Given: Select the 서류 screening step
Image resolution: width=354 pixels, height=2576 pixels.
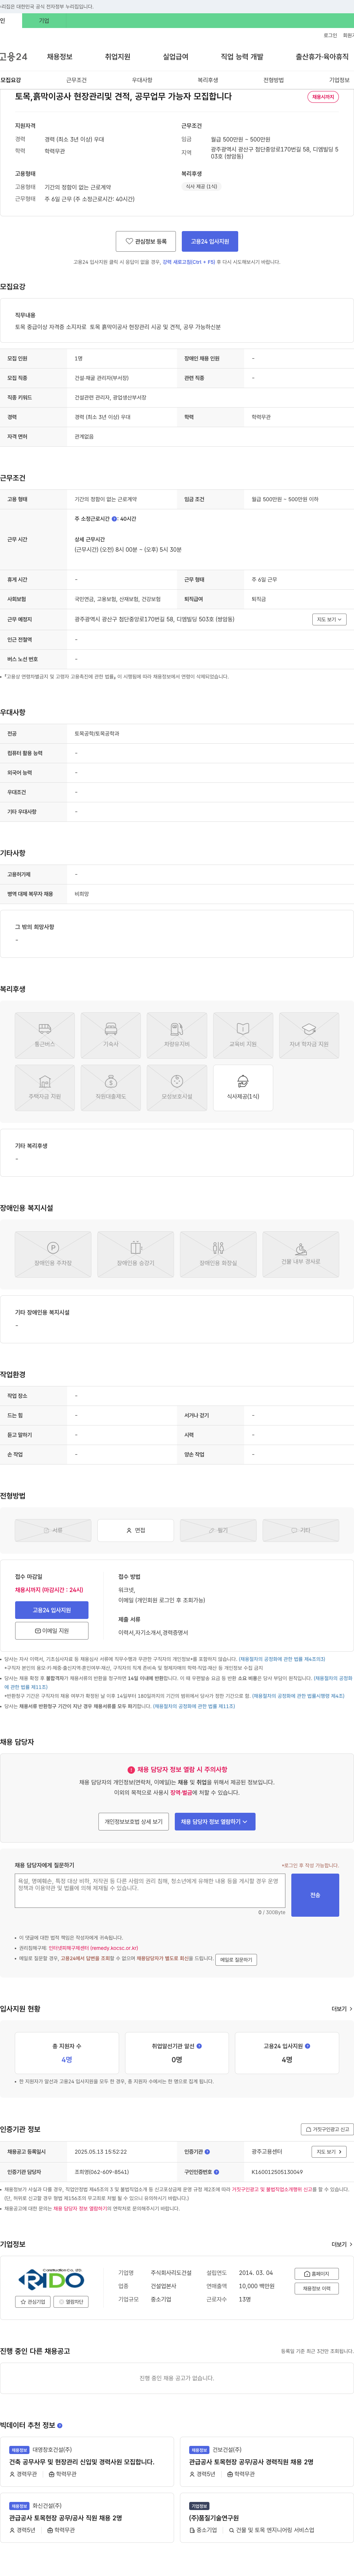Looking at the screenshot, I should coord(53,1530).
